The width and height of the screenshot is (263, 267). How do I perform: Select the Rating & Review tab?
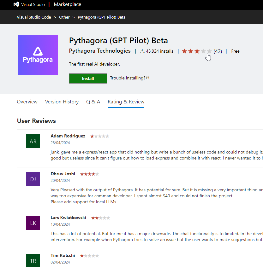coord(126,102)
